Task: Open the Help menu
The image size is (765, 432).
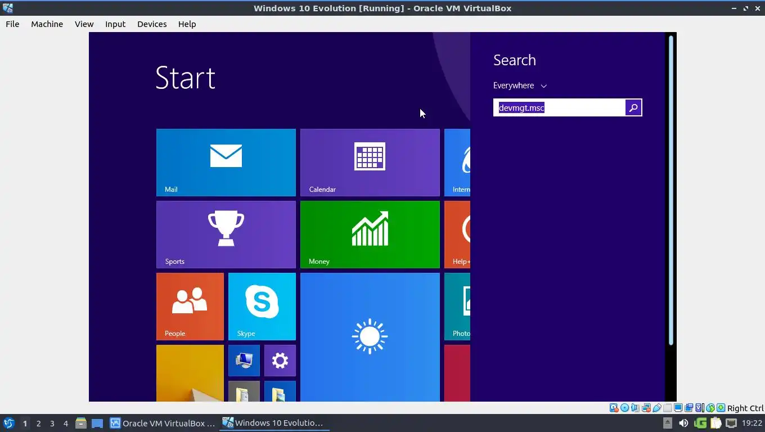Action: pos(187,24)
